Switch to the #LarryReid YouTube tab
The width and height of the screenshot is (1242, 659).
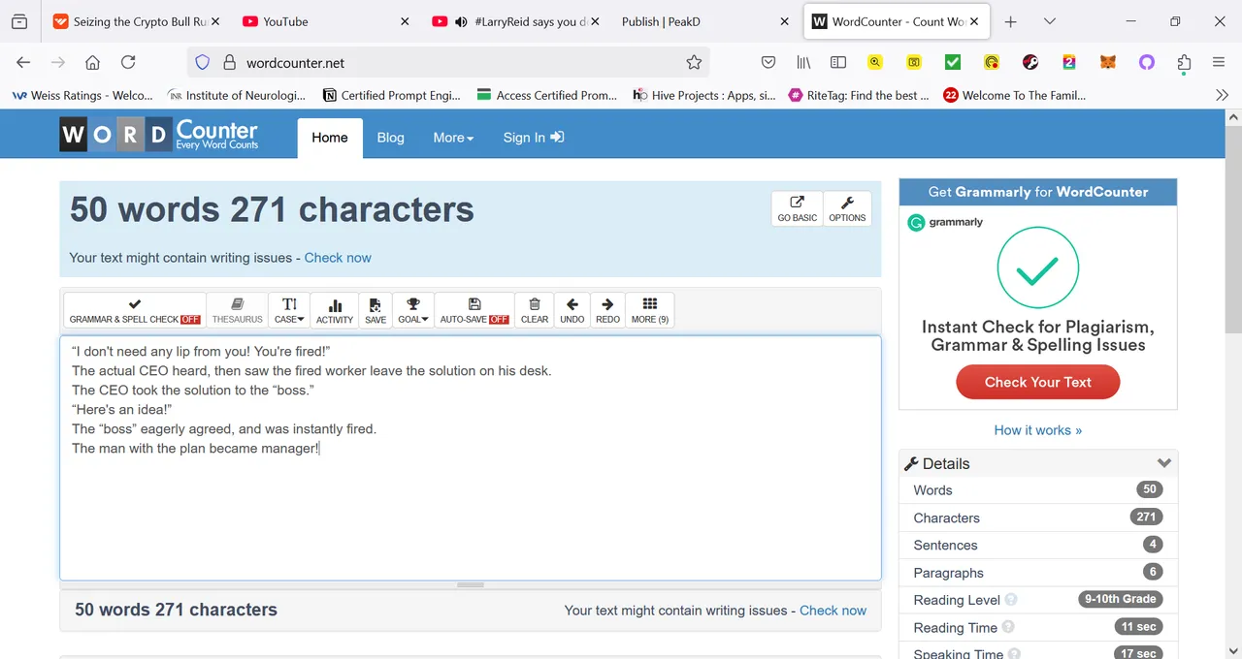514,21
